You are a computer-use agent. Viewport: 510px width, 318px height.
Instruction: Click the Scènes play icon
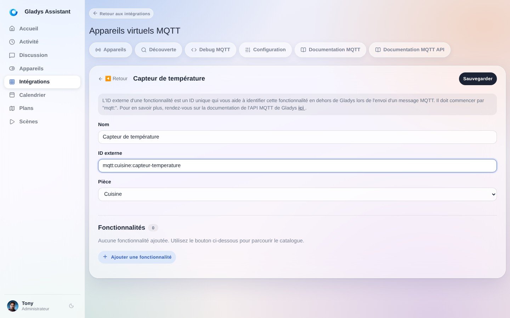(12, 122)
